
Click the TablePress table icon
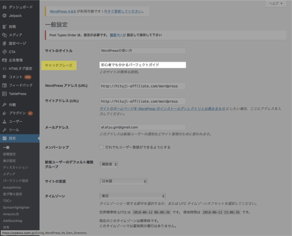[x=5, y=94]
